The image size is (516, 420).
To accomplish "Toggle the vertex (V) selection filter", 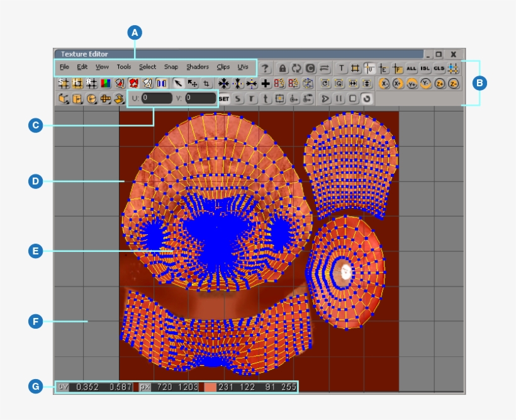I will pos(370,68).
